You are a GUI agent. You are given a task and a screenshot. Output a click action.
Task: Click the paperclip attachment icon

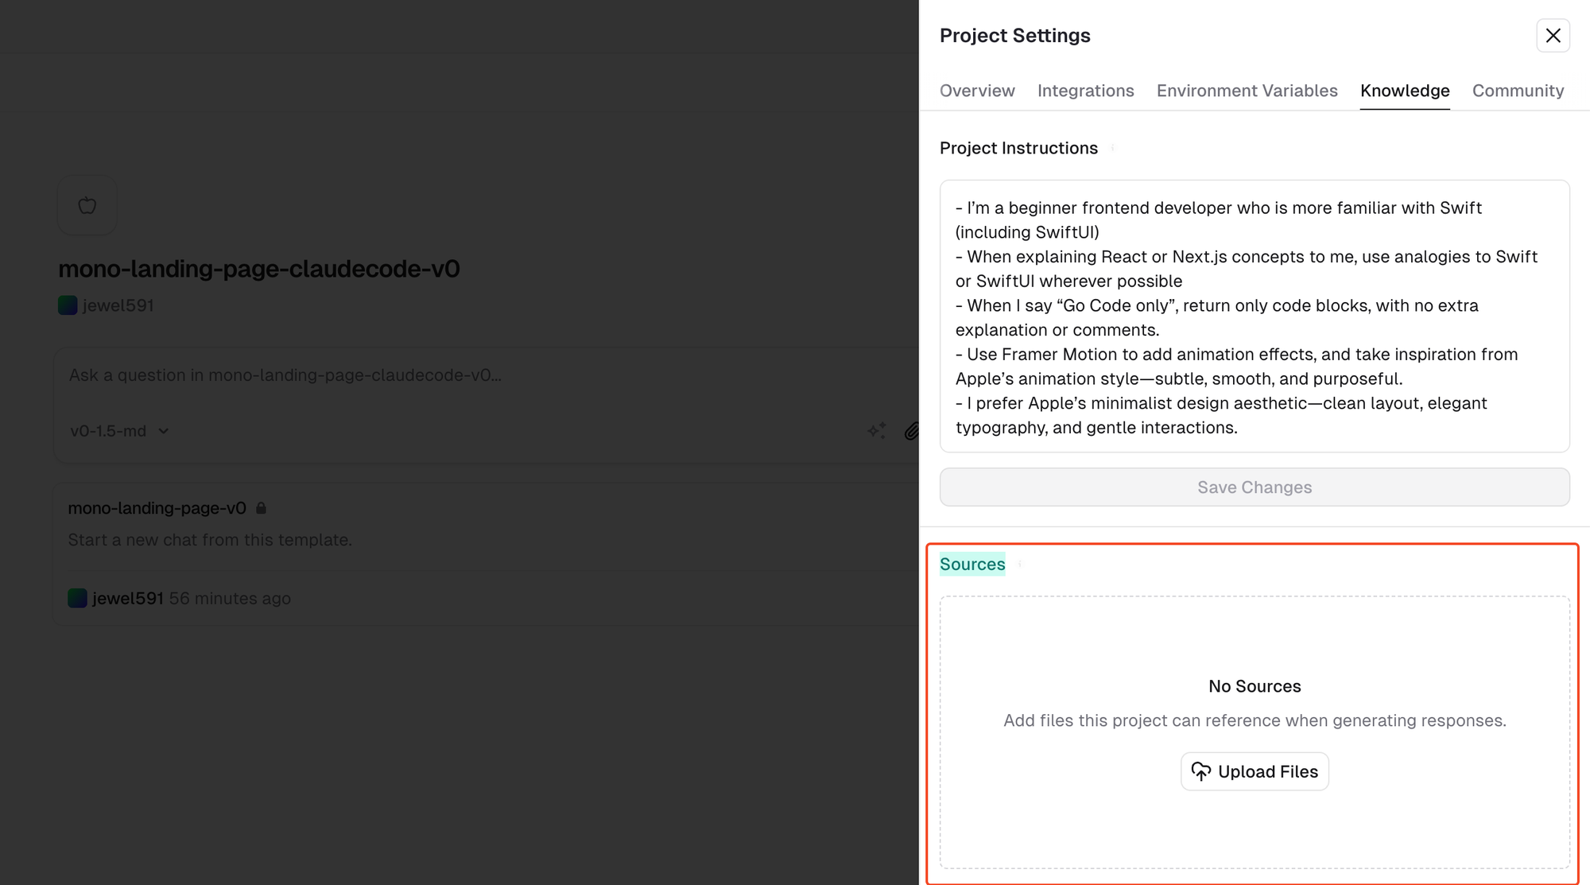point(912,430)
